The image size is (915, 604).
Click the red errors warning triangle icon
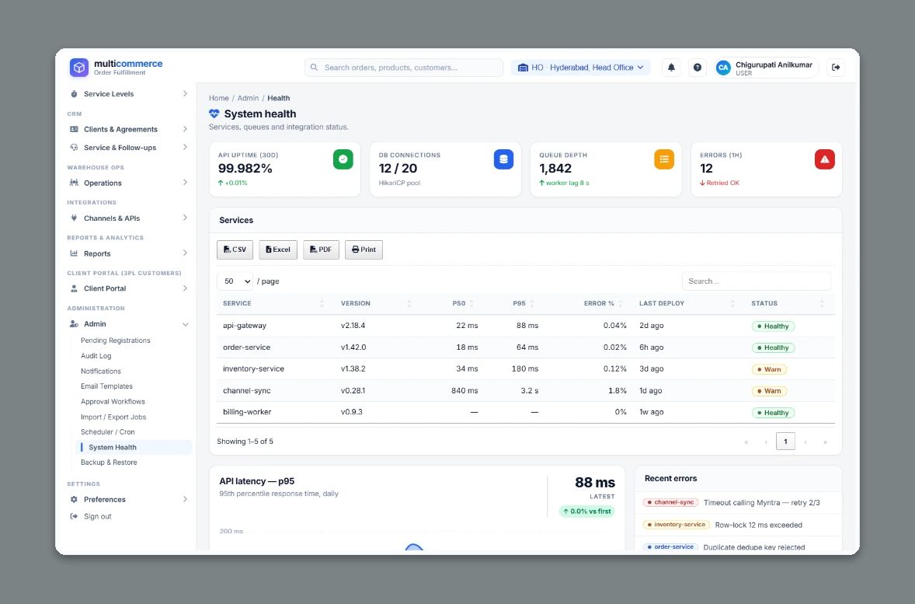(825, 159)
